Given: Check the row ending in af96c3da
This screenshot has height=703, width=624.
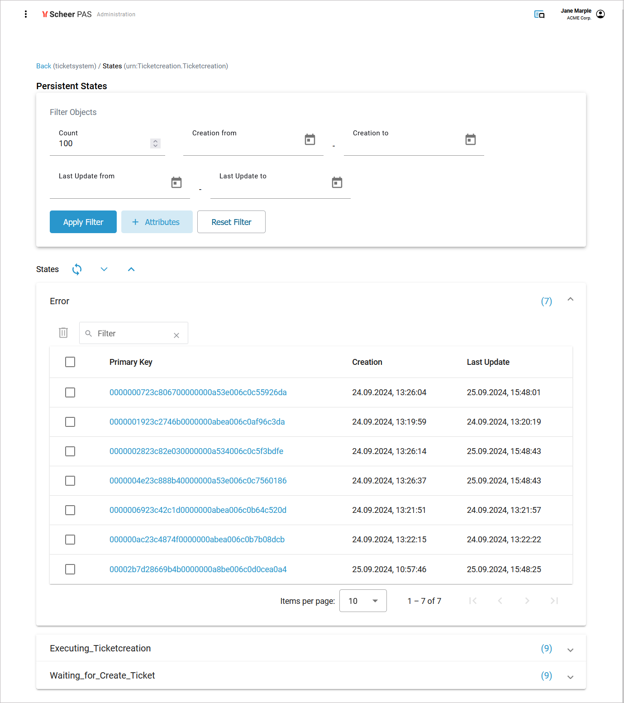Looking at the screenshot, I should click(70, 422).
